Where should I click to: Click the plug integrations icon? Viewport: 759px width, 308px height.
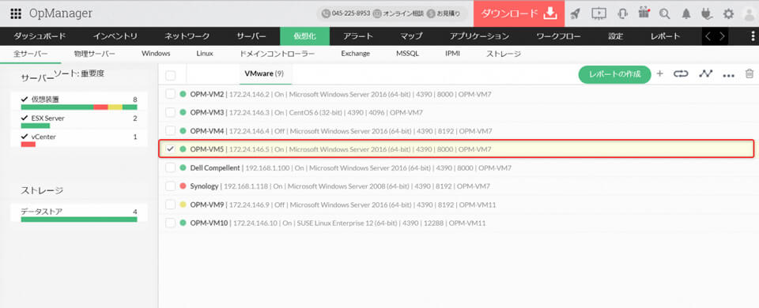click(707, 14)
